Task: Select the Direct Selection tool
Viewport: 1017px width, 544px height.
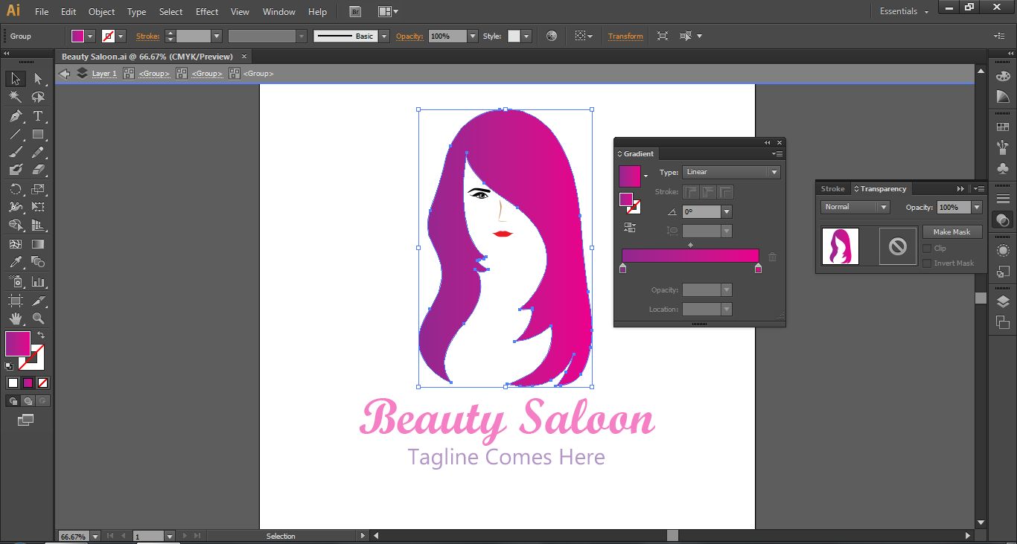Action: pyautogui.click(x=38, y=78)
